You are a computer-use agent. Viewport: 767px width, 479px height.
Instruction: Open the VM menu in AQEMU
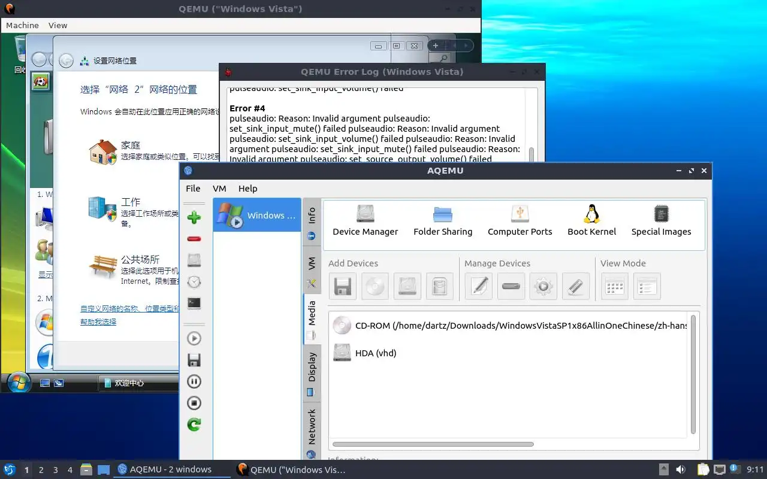(x=219, y=188)
